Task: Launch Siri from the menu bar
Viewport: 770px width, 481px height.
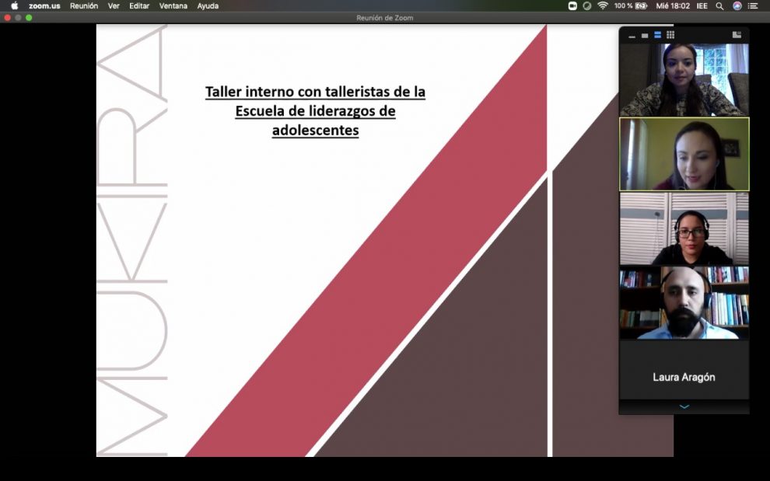Action: tap(737, 5)
